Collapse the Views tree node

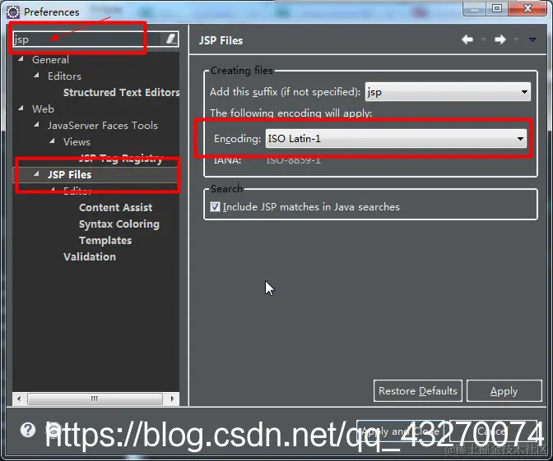(52, 141)
